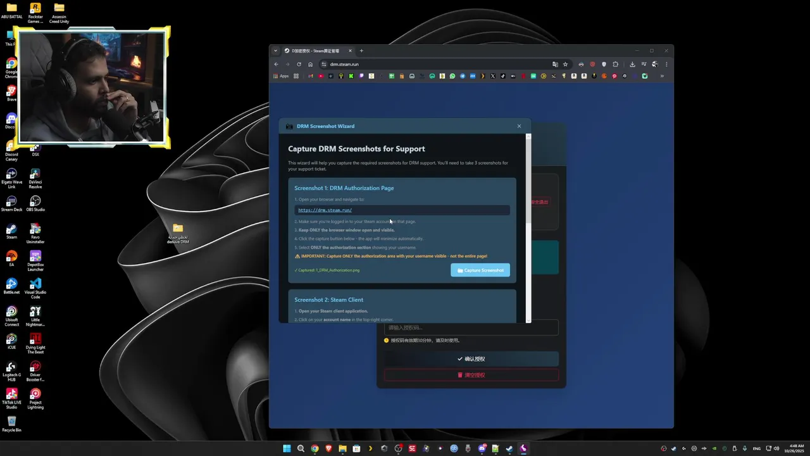The width and height of the screenshot is (810, 456).
Task: Close the DRM Screenshot Wizard dialog
Action: [x=520, y=126]
